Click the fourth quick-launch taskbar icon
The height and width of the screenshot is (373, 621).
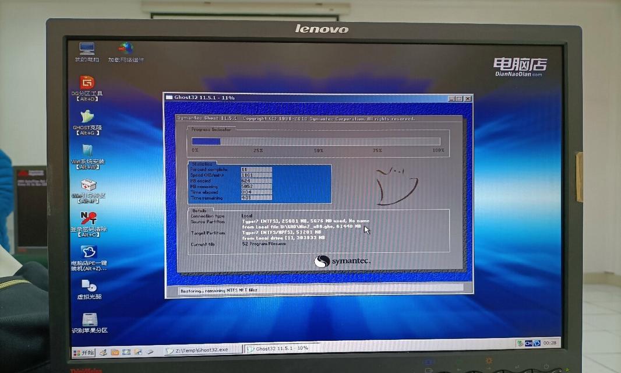[138, 351]
